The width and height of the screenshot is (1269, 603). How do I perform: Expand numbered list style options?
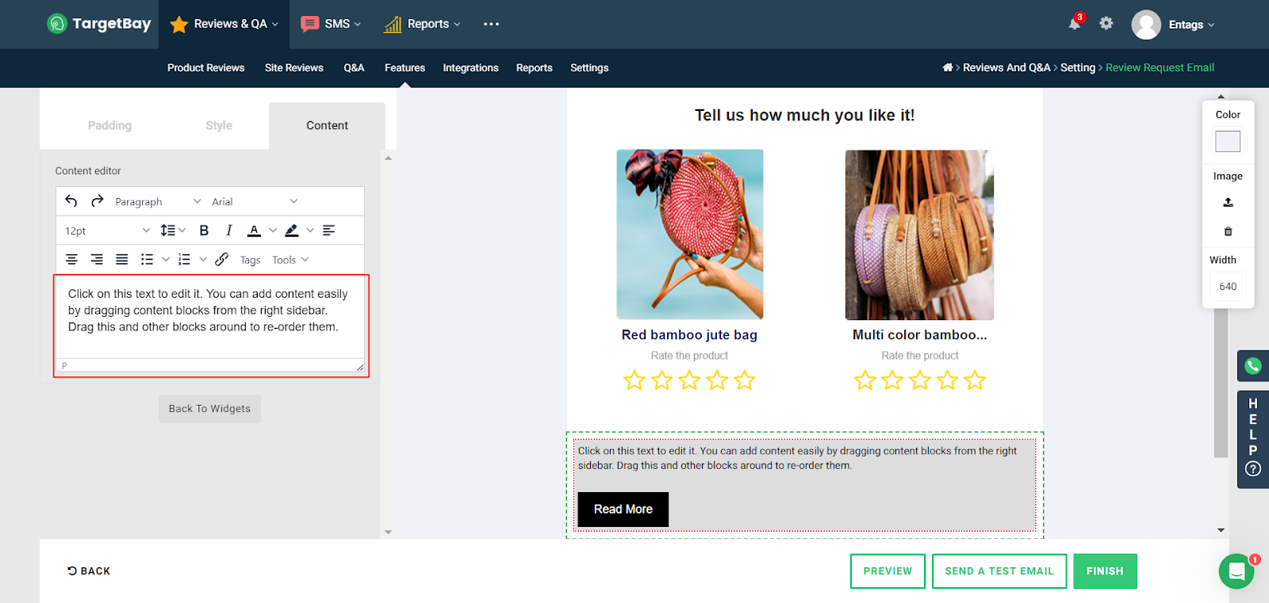tap(203, 259)
